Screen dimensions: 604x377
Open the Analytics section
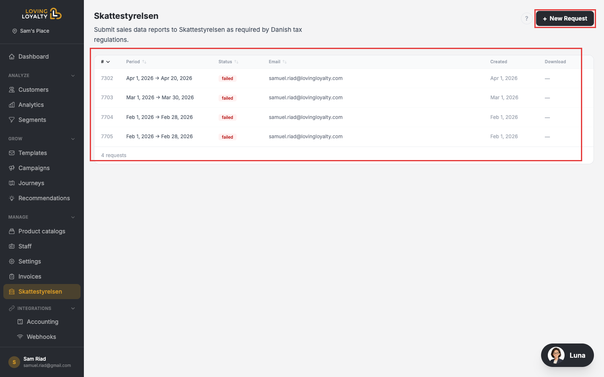coord(42,105)
